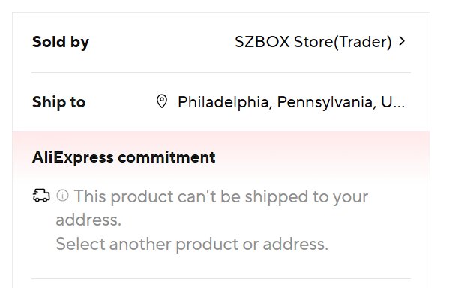Image resolution: width=452 pixels, height=288 pixels.
Task: Open the chevron next to SZBOX Store
Action: pyautogui.click(x=402, y=41)
